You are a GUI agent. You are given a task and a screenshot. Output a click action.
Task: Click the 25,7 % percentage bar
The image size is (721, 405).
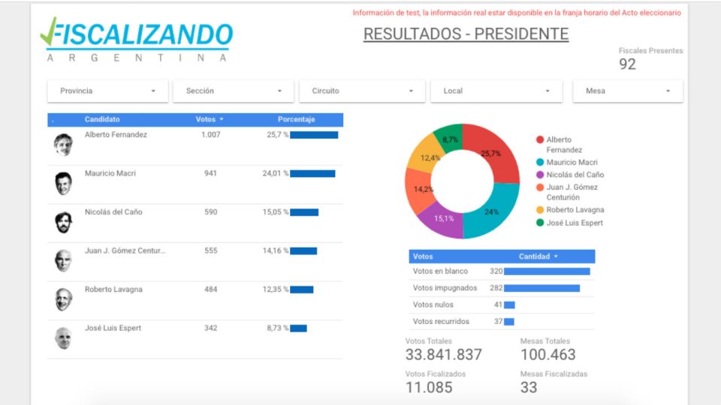(x=314, y=135)
